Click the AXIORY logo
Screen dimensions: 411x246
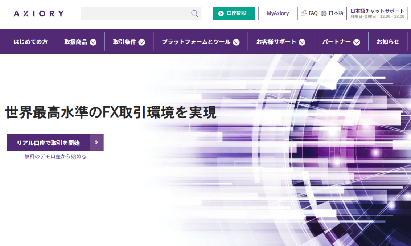38,13
